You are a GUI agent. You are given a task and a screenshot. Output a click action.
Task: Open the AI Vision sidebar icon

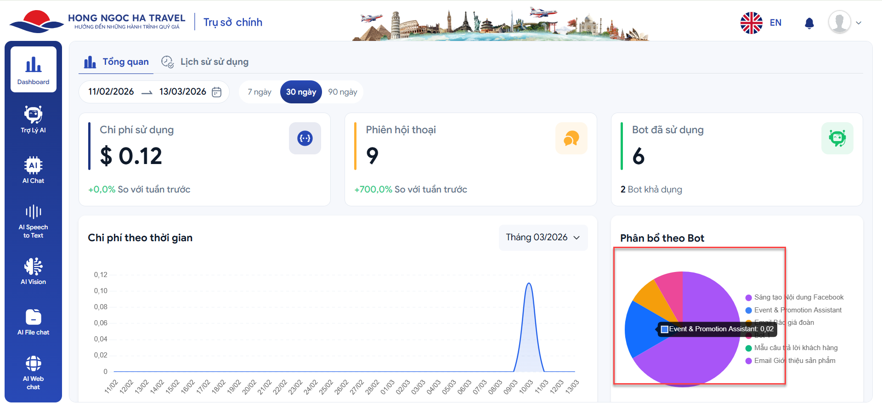[x=34, y=271]
